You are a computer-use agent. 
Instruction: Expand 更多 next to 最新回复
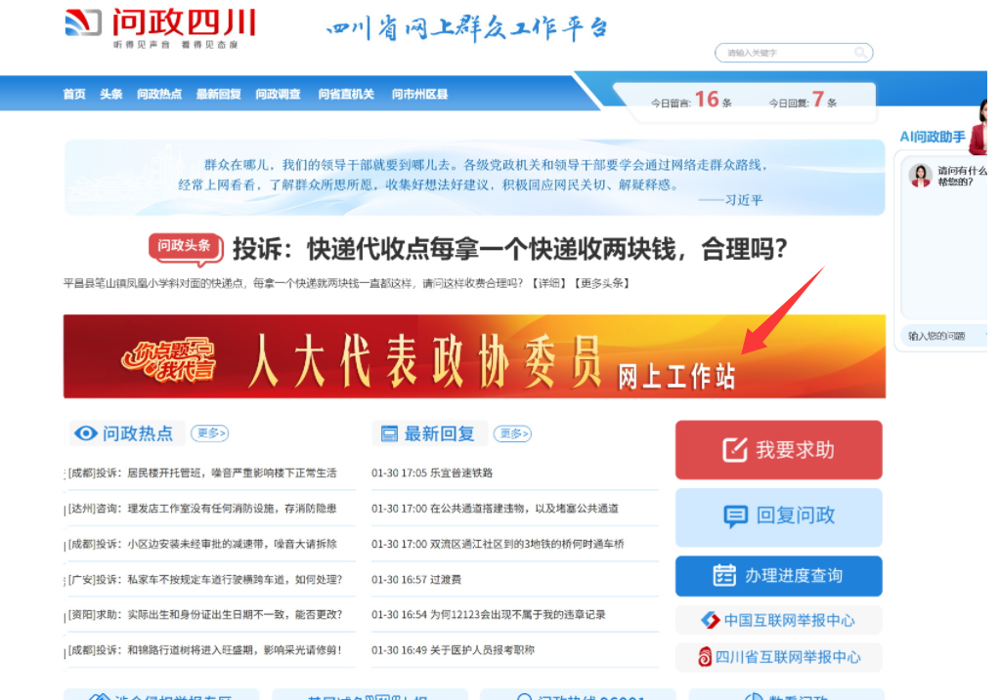point(511,433)
